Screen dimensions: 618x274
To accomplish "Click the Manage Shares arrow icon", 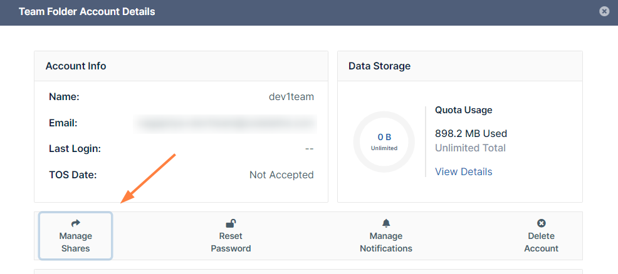I will click(76, 223).
